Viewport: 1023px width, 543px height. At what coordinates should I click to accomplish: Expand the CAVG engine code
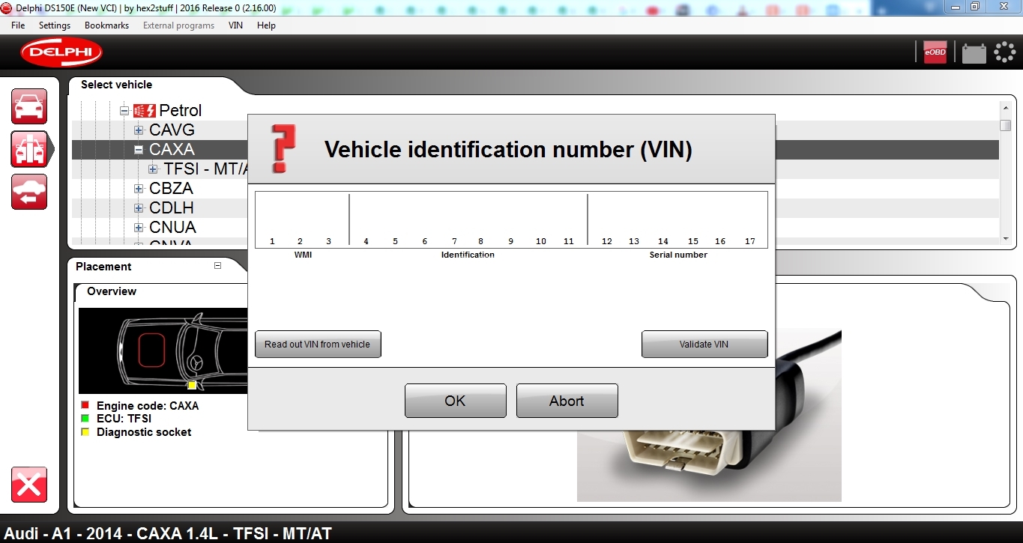click(139, 130)
